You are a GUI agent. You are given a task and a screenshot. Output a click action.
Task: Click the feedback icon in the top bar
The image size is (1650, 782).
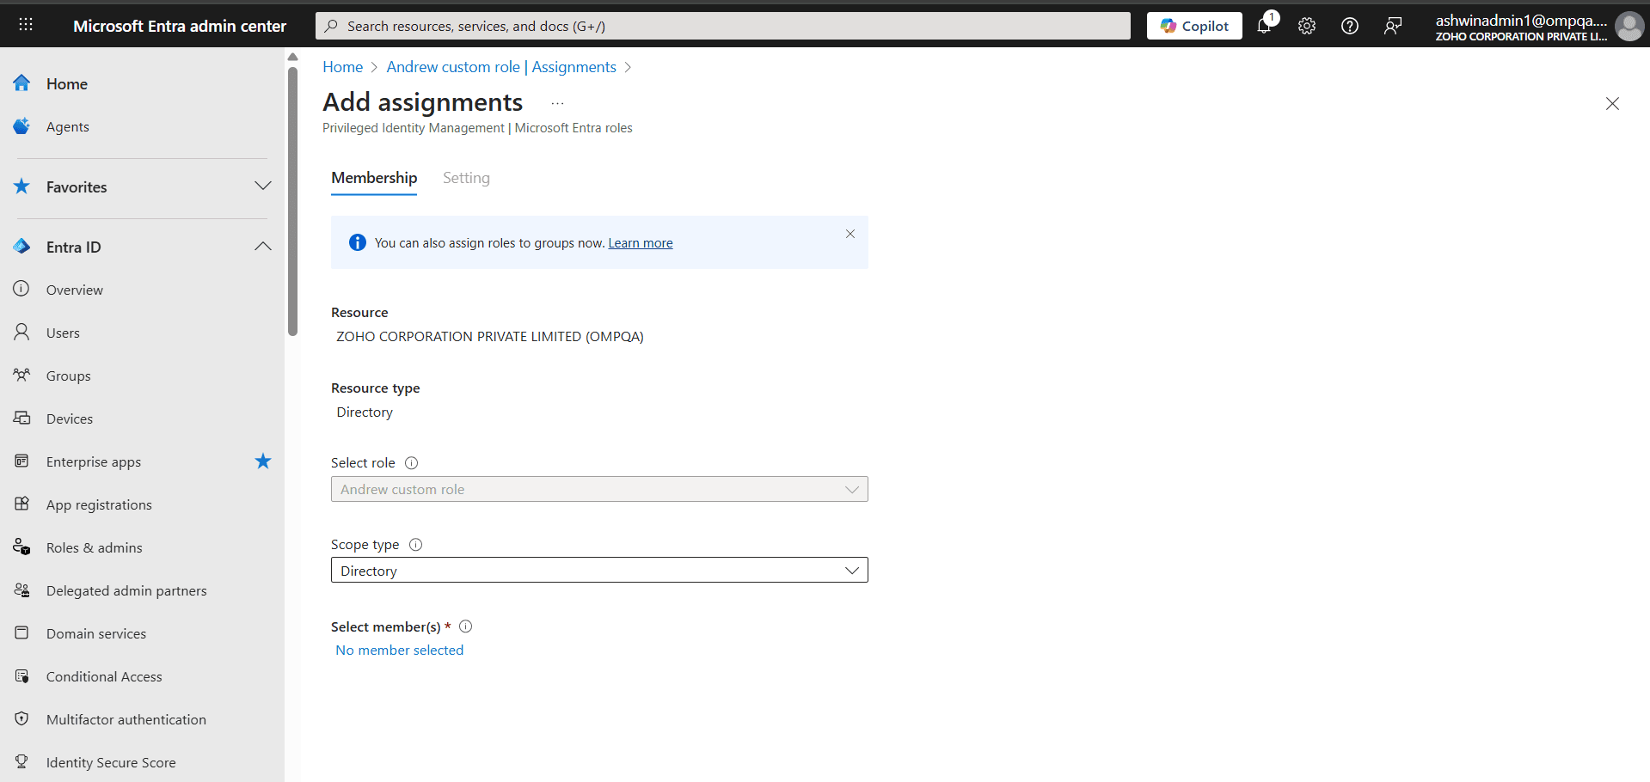[x=1393, y=26]
